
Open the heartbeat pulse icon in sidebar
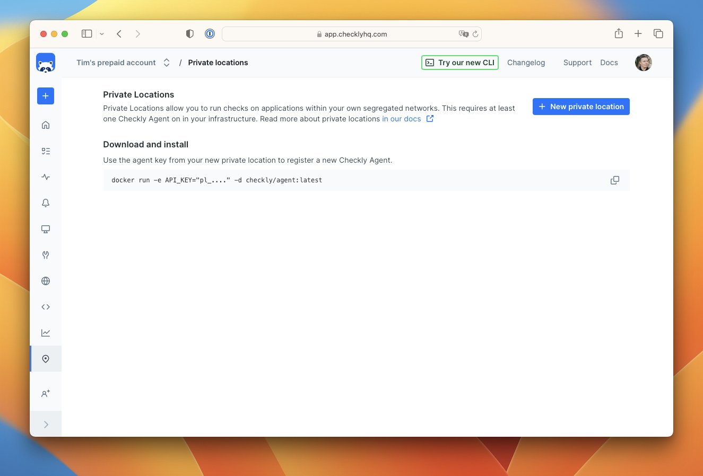pyautogui.click(x=46, y=177)
